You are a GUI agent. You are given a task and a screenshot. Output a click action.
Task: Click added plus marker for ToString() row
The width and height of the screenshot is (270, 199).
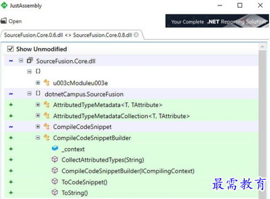point(11,193)
